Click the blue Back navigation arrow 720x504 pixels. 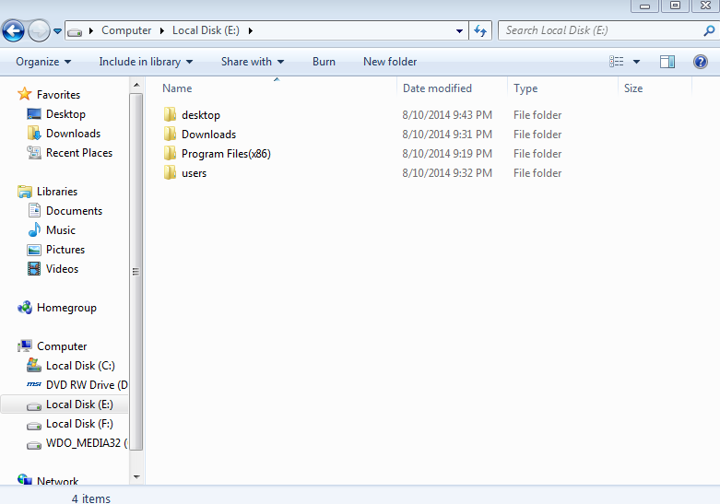[13, 31]
